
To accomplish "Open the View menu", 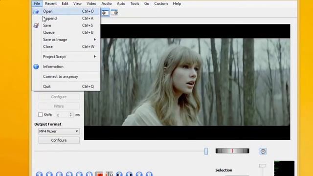I will coord(77,3).
